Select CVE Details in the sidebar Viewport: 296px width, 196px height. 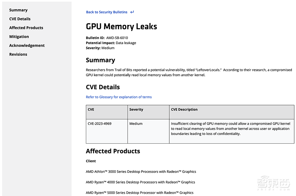pyautogui.click(x=20, y=19)
